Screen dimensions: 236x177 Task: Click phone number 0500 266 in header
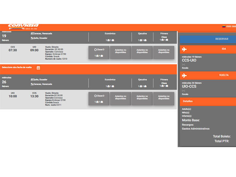(x=231, y=27)
